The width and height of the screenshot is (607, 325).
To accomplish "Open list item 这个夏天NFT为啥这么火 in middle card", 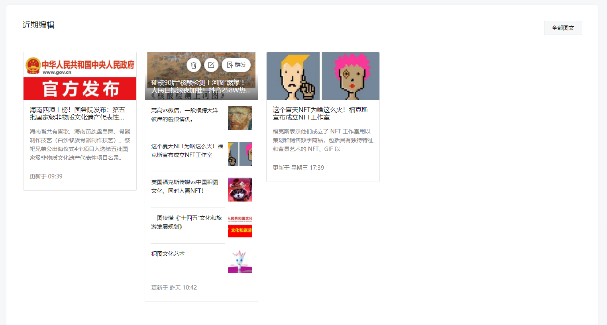I will [187, 151].
